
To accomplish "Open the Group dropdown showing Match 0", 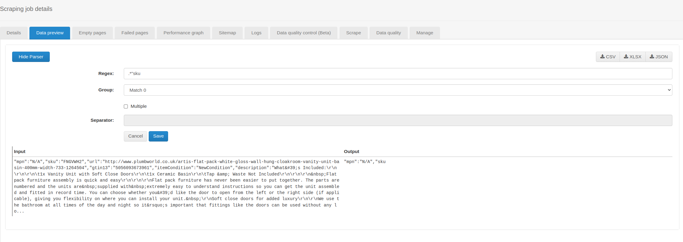I will point(398,90).
